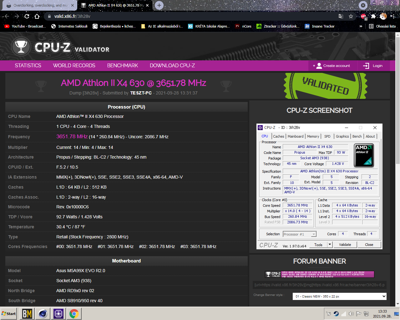Open the Insane Tracker bookmark
400x320 pixels.
pyautogui.click(x=319, y=26)
